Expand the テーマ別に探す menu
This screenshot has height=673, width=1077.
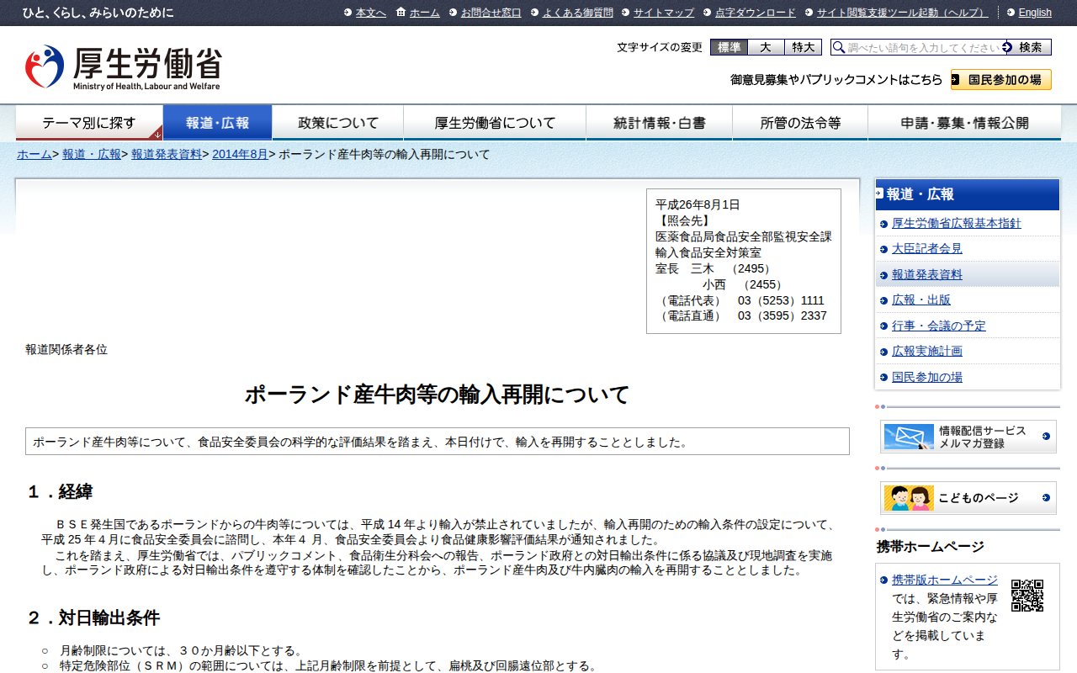[x=89, y=123]
